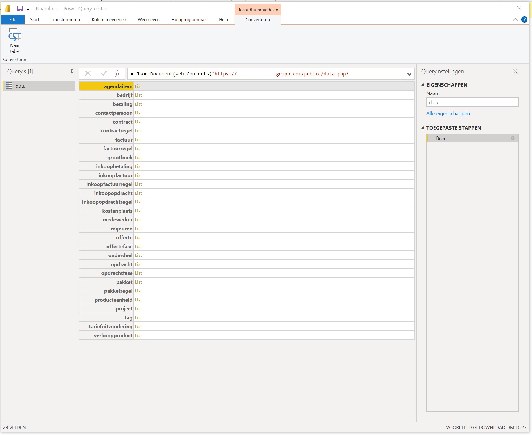
Task: Select the contractregel field name cell
Action: coord(106,131)
